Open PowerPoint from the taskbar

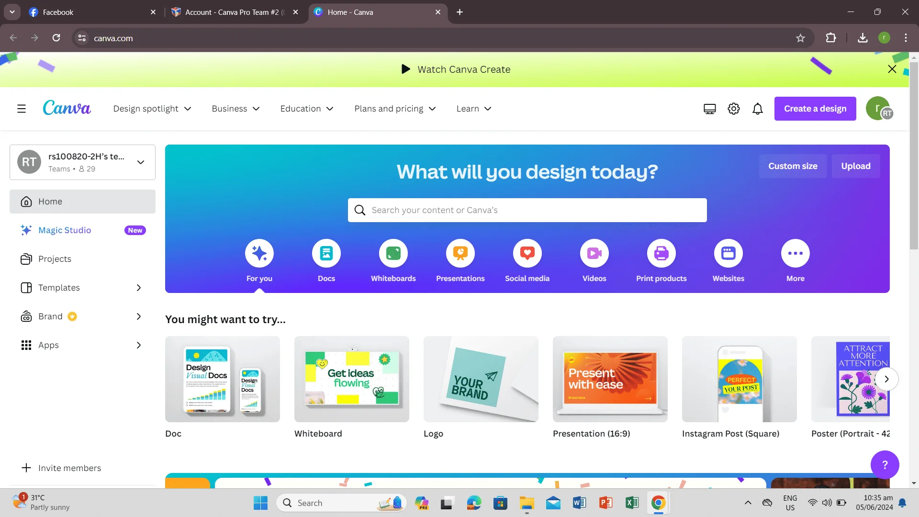[605, 503]
